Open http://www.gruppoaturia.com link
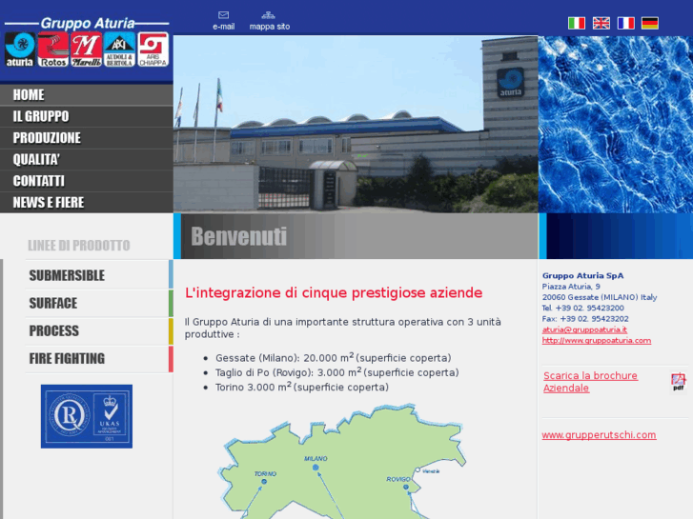Viewport: 693px width, 519px height. click(596, 341)
